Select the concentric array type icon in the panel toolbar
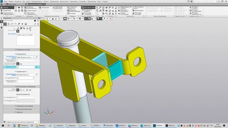Image resolution: width=228 pixels, height=128 pixels. tap(9, 24)
